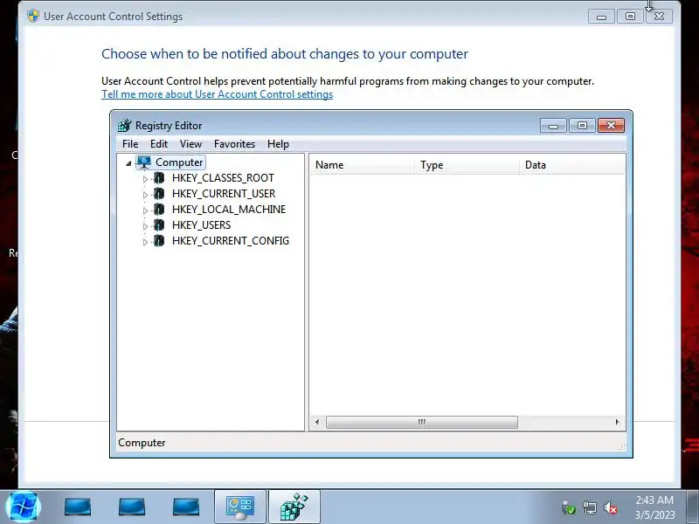Click the HKEY_USERS folder icon
This screenshot has height=524, width=699.
coord(159,225)
